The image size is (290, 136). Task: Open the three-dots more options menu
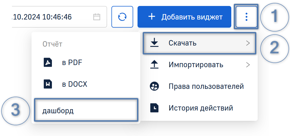[246, 17]
